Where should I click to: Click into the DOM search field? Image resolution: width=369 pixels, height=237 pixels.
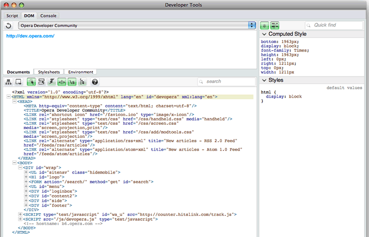pyautogui.click(x=226, y=81)
